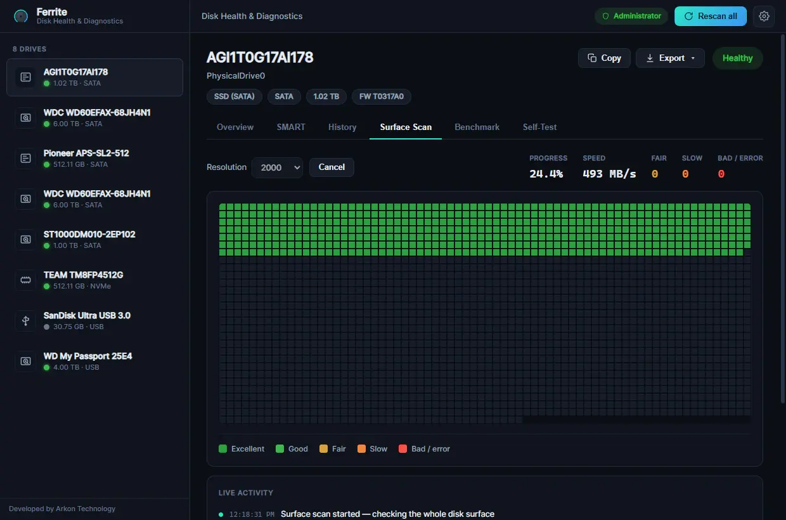Image resolution: width=786 pixels, height=520 pixels.
Task: Click the SSD (SATA) chip
Action: click(x=234, y=96)
